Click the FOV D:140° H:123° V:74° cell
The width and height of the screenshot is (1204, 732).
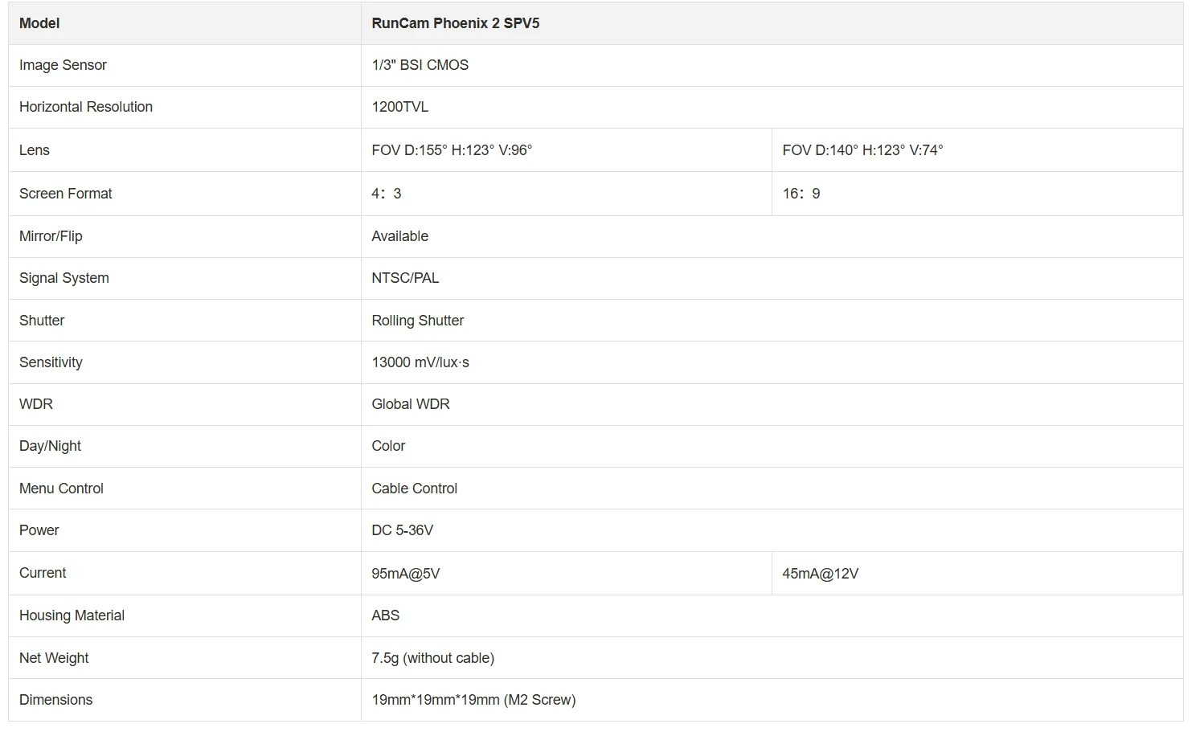coord(977,150)
